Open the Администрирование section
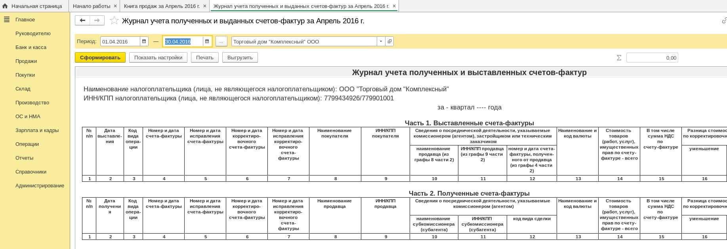 pyautogui.click(x=40, y=185)
